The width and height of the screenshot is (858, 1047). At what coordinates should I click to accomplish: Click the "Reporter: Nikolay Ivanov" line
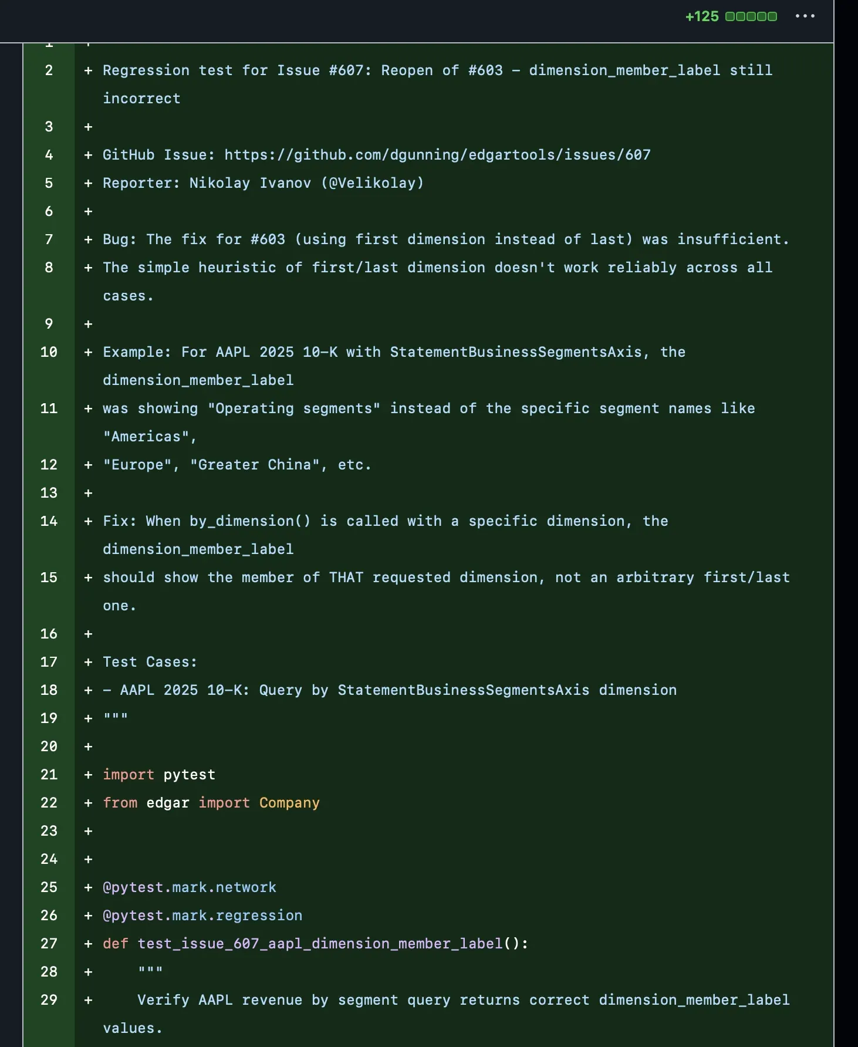coord(263,183)
